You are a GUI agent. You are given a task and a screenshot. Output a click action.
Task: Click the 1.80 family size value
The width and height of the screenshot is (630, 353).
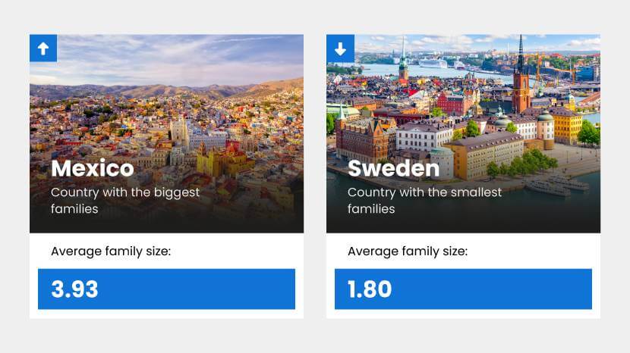pyautogui.click(x=370, y=289)
